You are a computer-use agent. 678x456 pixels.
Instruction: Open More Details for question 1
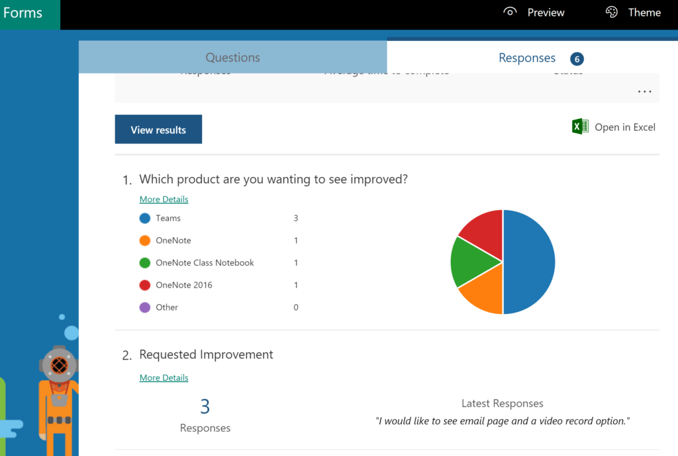coord(164,200)
